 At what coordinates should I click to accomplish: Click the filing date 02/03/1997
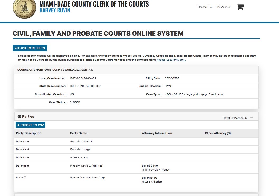(172, 78)
